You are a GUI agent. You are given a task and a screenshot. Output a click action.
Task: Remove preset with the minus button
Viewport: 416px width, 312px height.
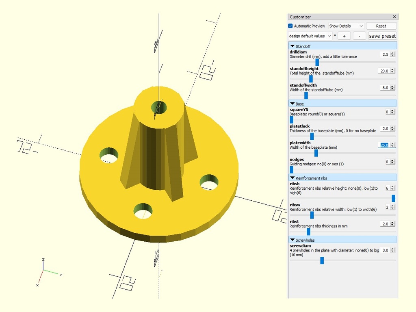[x=359, y=36]
